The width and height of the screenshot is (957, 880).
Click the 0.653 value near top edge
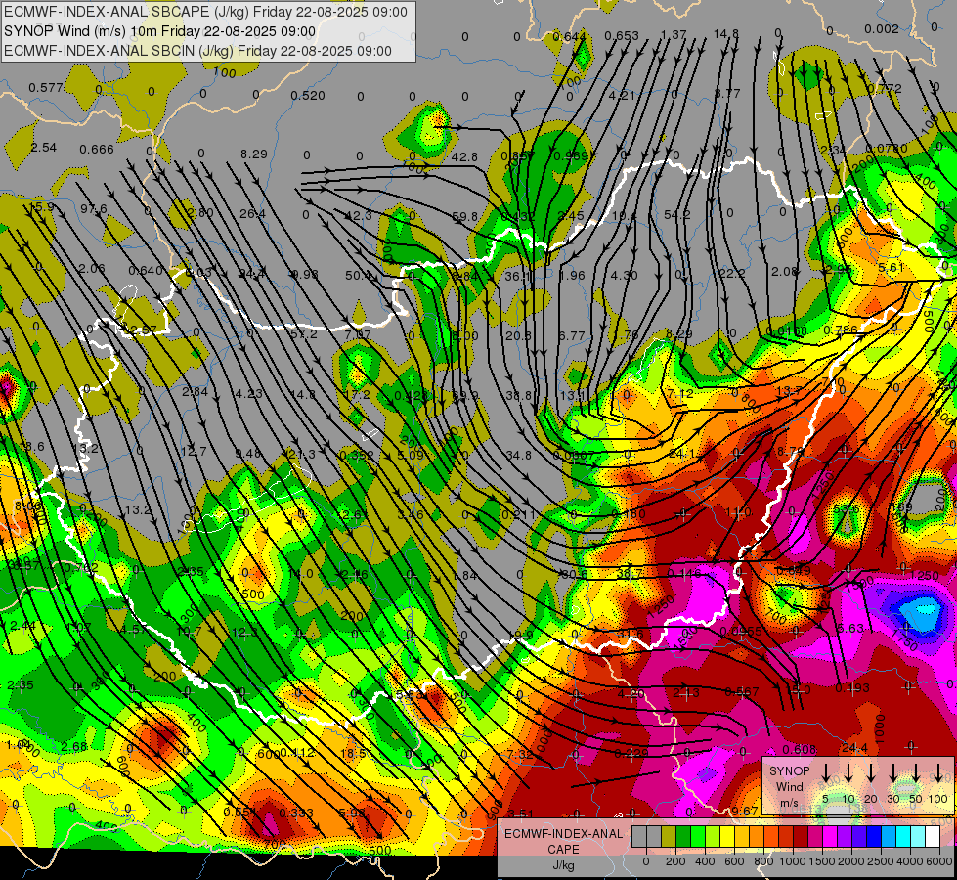click(622, 36)
